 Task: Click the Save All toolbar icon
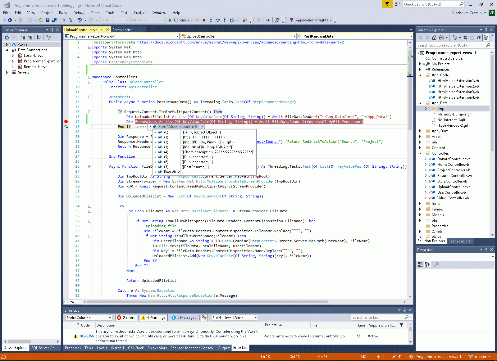[x=54, y=20]
